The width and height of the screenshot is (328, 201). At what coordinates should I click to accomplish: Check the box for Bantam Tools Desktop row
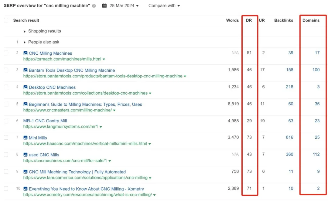pos(6,70)
